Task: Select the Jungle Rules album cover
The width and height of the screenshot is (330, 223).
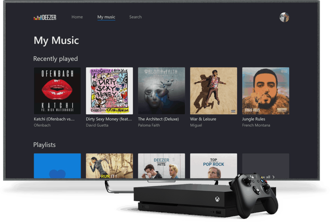Action: coord(266,91)
